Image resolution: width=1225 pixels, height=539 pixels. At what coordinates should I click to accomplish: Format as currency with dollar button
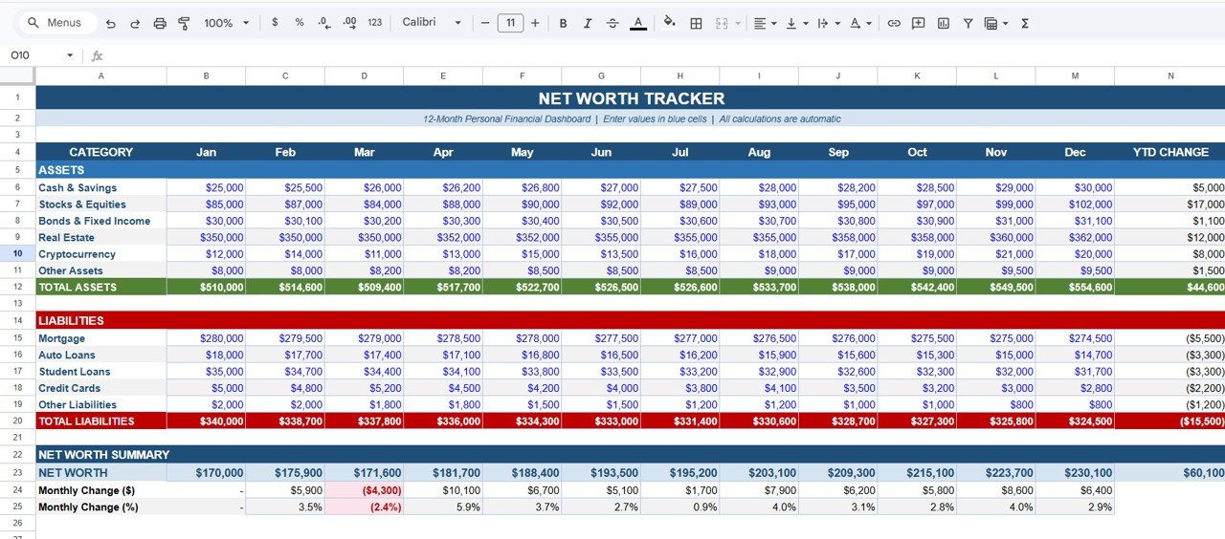[x=276, y=23]
